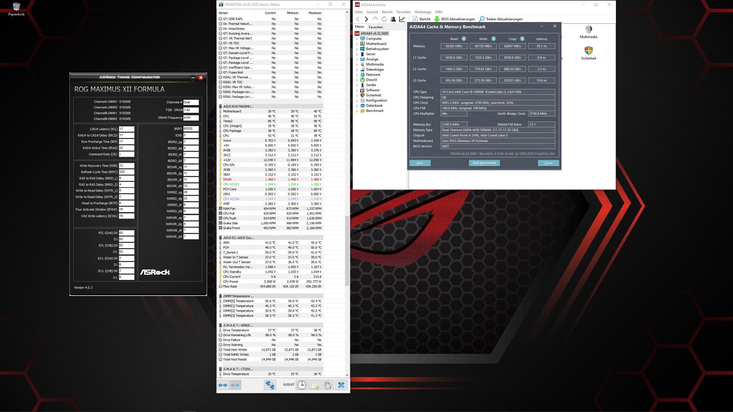This screenshot has height=412, width=733.
Task: Click Copy info icon in benchmark
Action: (x=522, y=39)
